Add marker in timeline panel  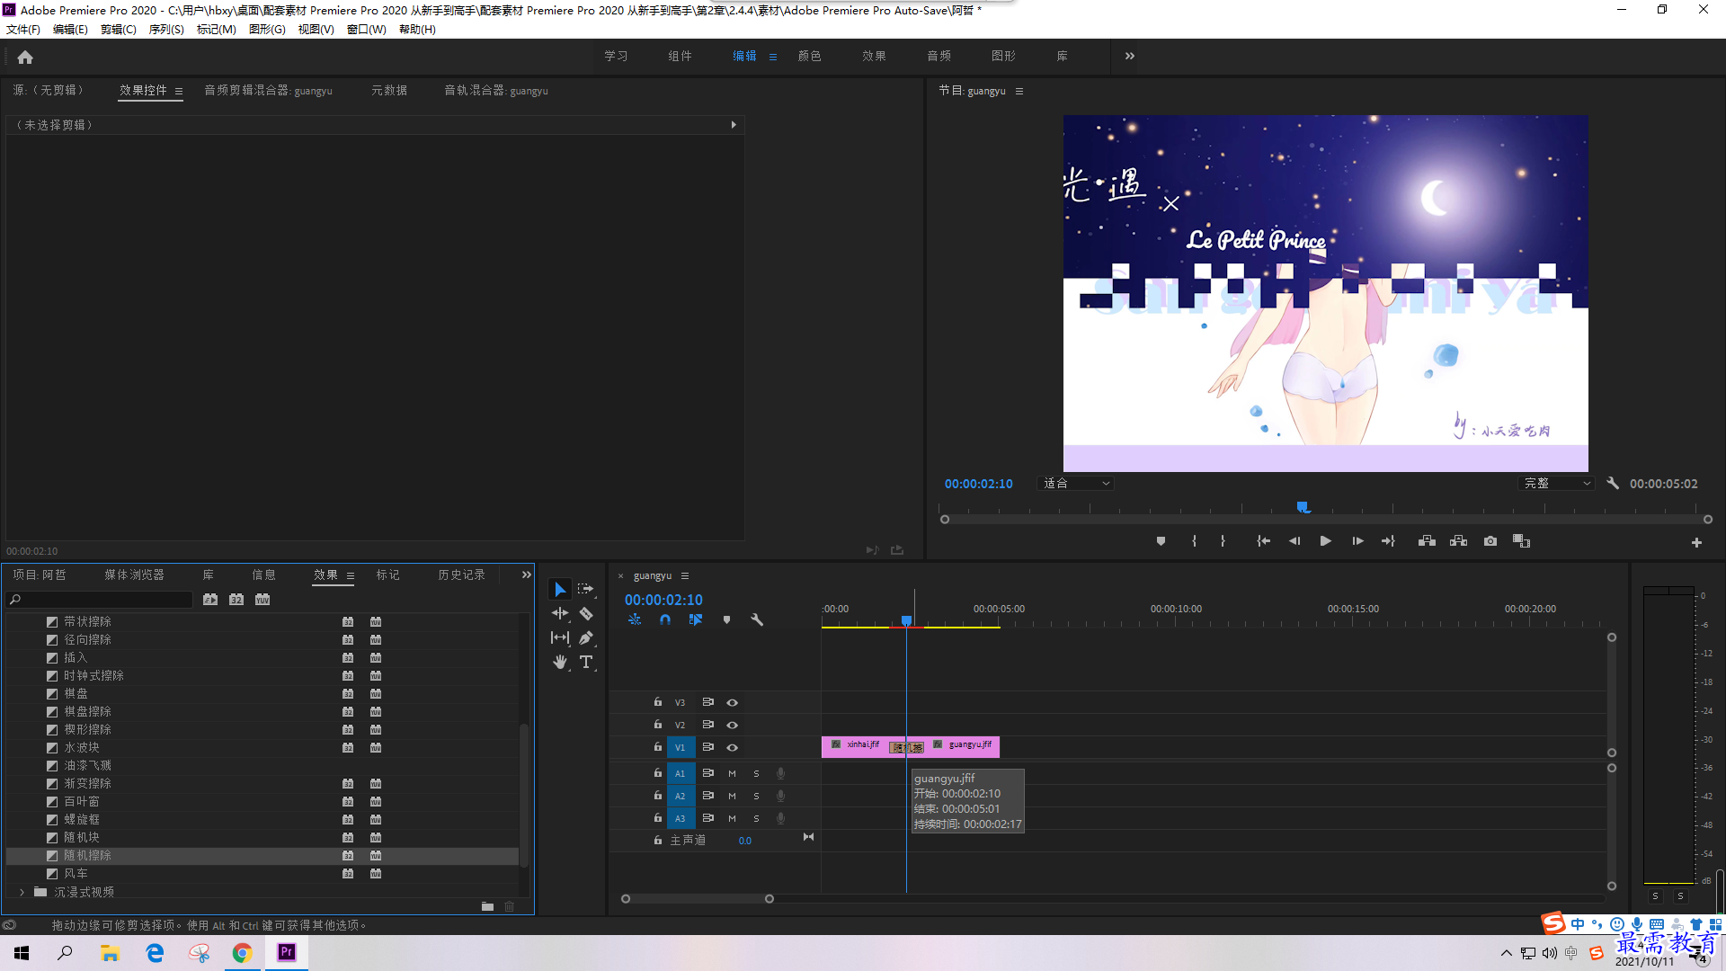726,619
